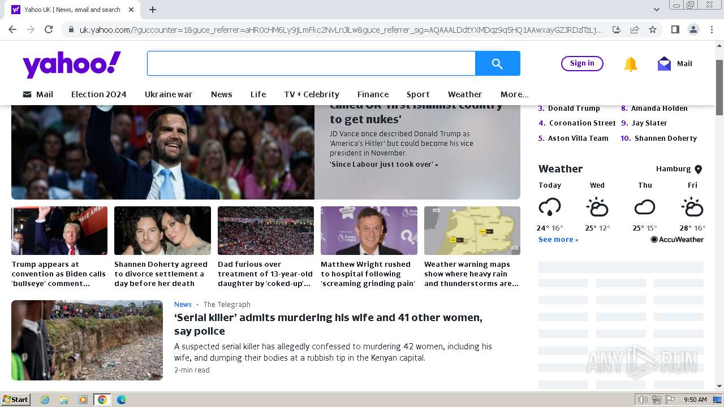Image resolution: width=724 pixels, height=407 pixels.
Task: Open media player taskbar icon
Action: pos(83,400)
